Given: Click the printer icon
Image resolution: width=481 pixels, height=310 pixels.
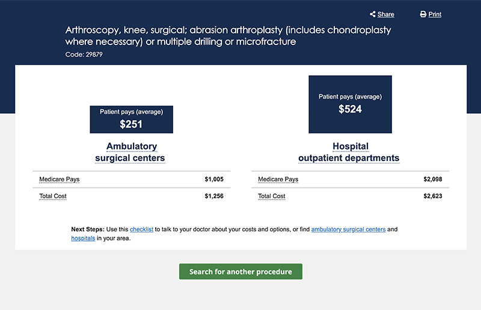Looking at the screenshot, I should tap(423, 14).
